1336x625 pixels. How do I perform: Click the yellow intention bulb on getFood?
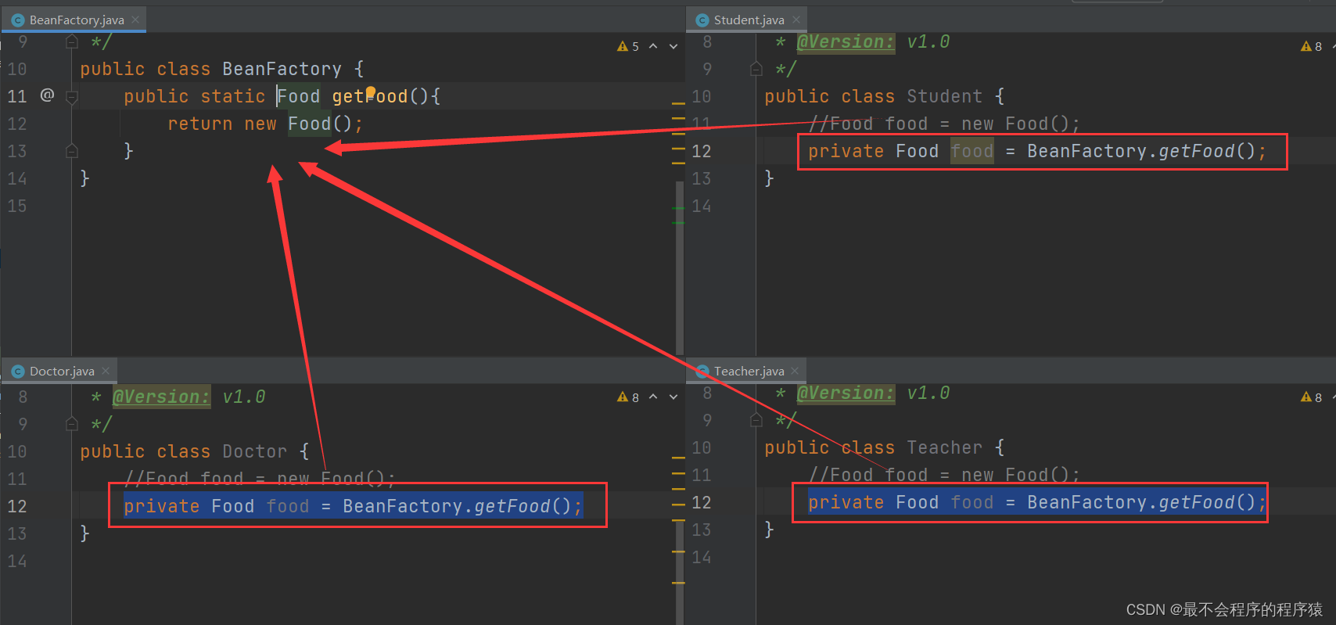click(x=371, y=91)
